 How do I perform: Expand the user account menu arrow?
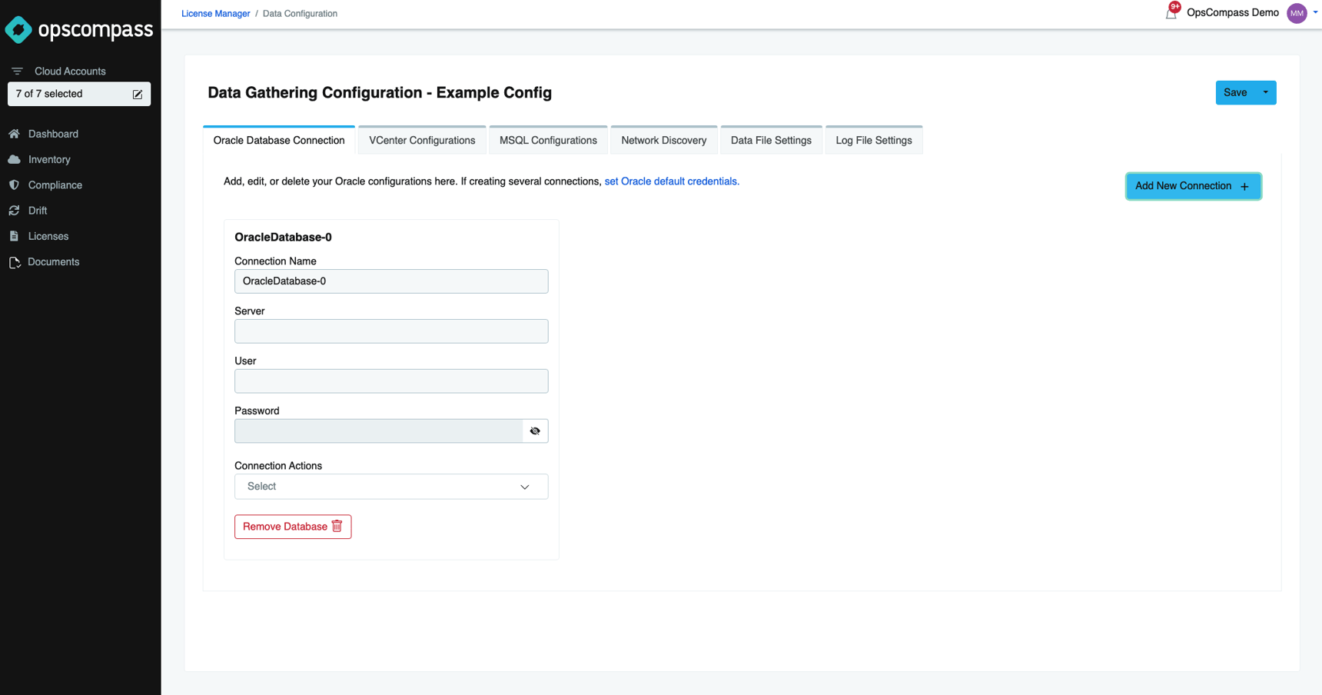pyautogui.click(x=1315, y=12)
